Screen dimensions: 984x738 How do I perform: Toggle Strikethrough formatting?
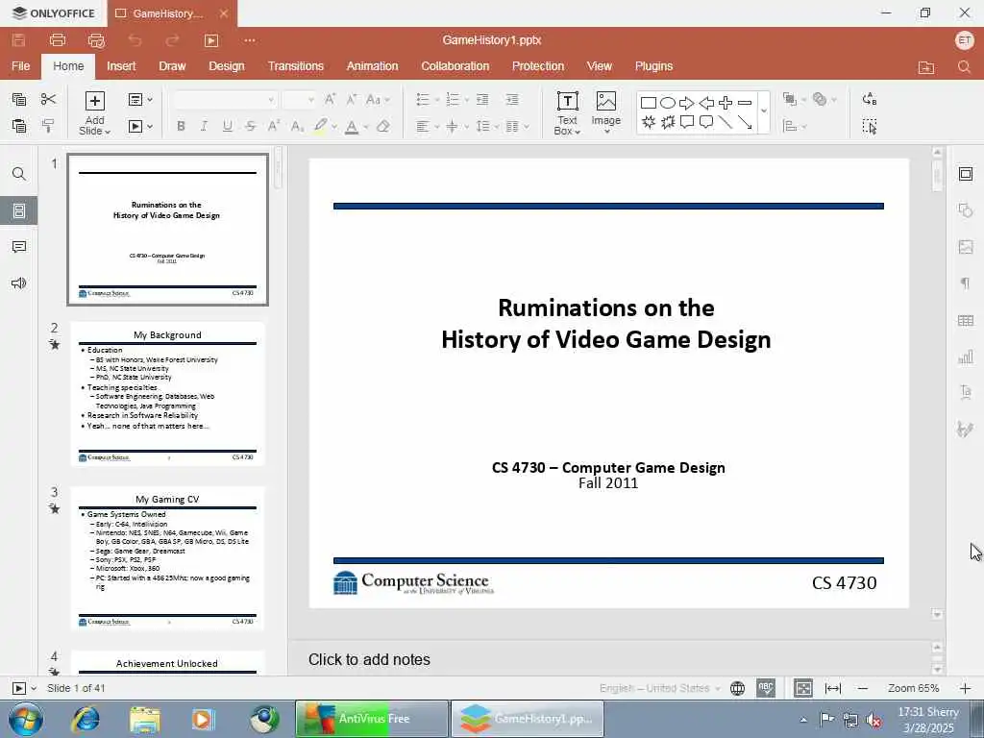pyautogui.click(x=251, y=126)
